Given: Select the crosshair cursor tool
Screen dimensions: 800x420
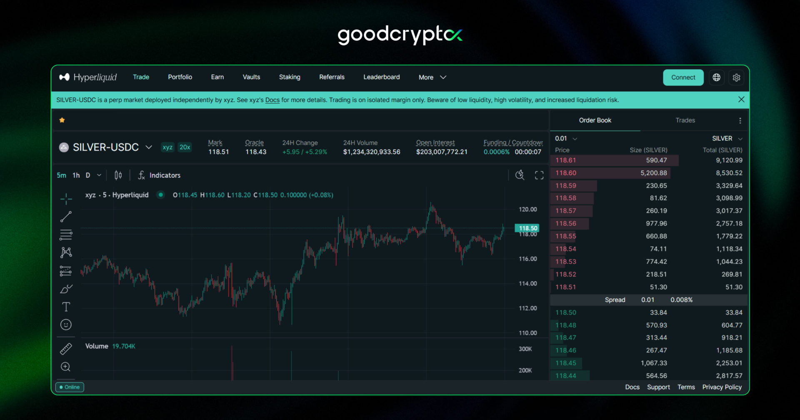Looking at the screenshot, I should pyautogui.click(x=66, y=199).
